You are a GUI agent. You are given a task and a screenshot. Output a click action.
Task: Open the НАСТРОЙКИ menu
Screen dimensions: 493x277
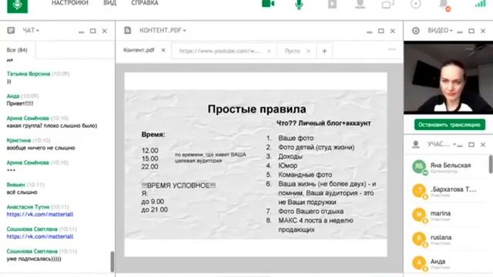[x=70, y=3]
